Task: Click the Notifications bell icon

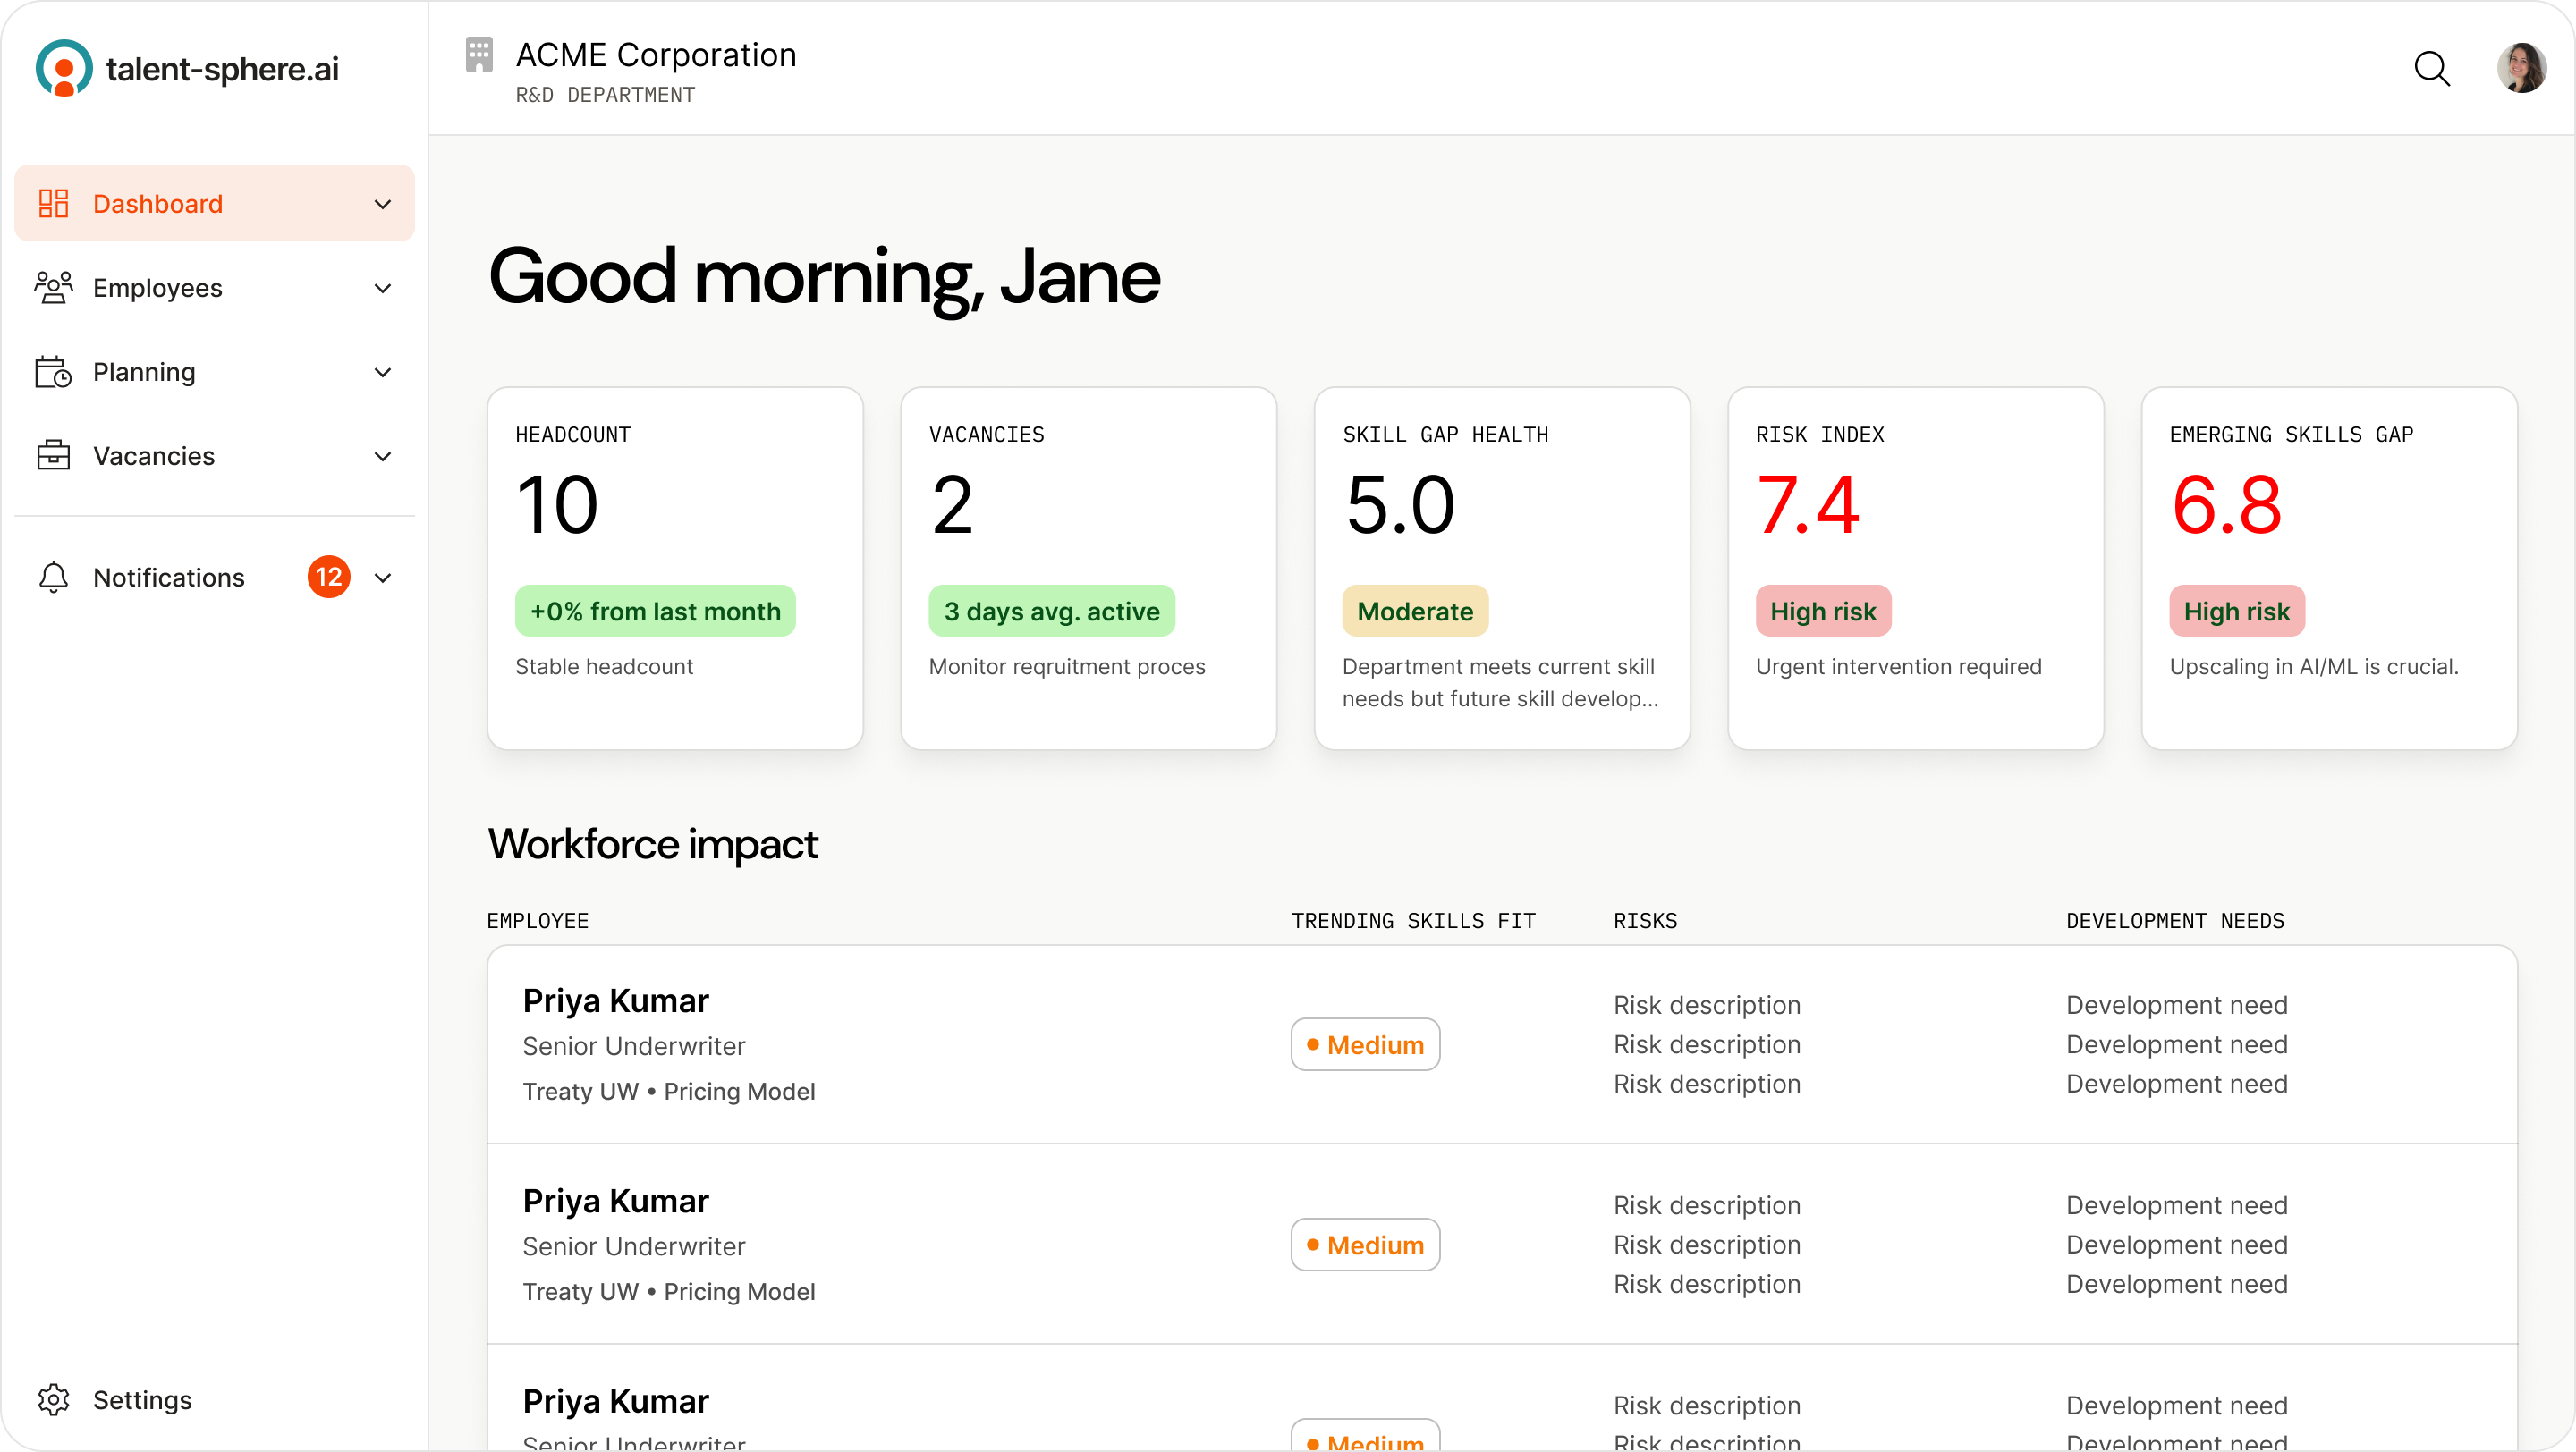Action: coord(53,578)
